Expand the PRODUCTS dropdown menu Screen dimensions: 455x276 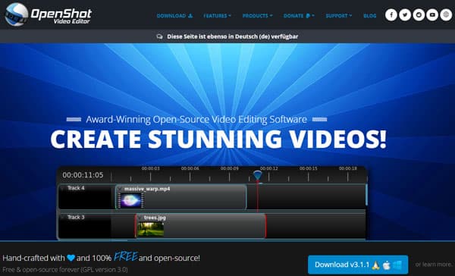(x=257, y=16)
